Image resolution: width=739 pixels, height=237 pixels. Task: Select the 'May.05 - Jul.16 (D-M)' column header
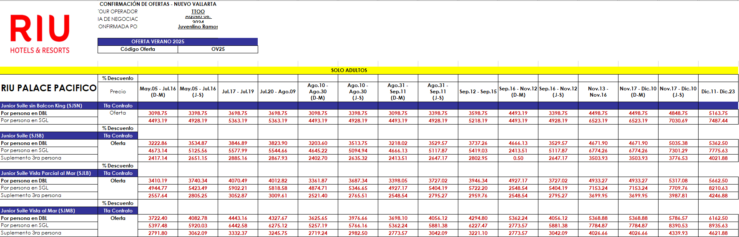click(x=158, y=92)
